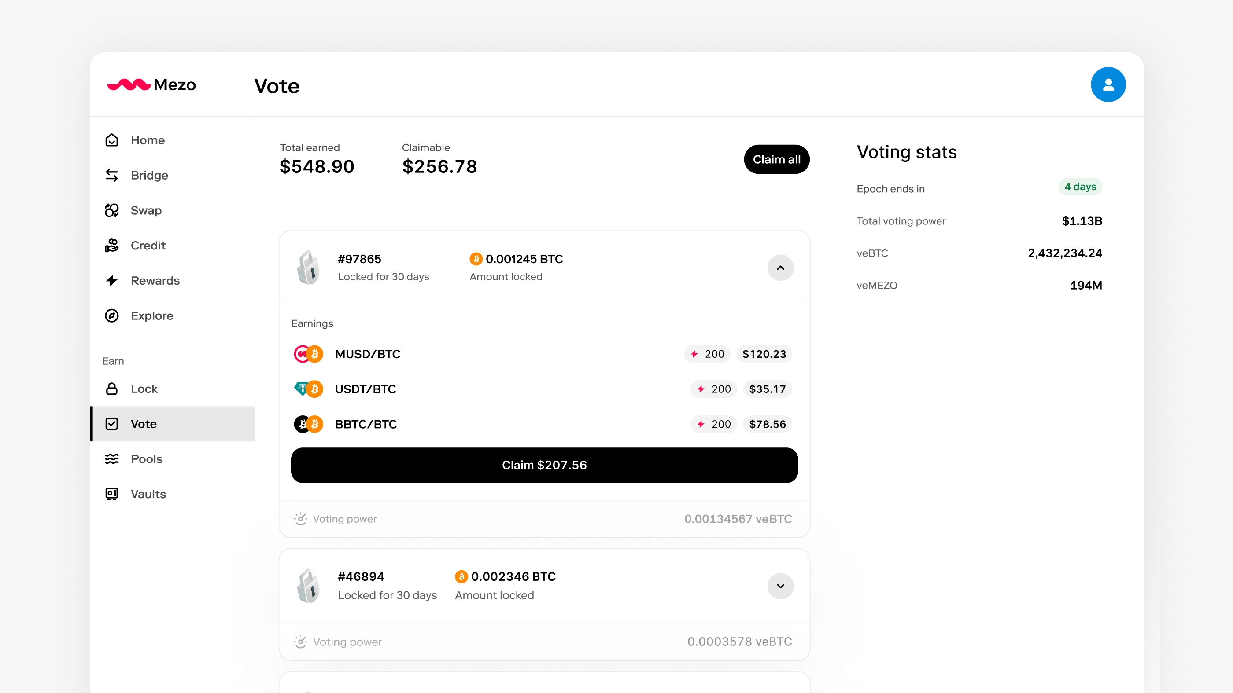Open the user profile avatar
The height and width of the screenshot is (693, 1233).
click(x=1108, y=84)
